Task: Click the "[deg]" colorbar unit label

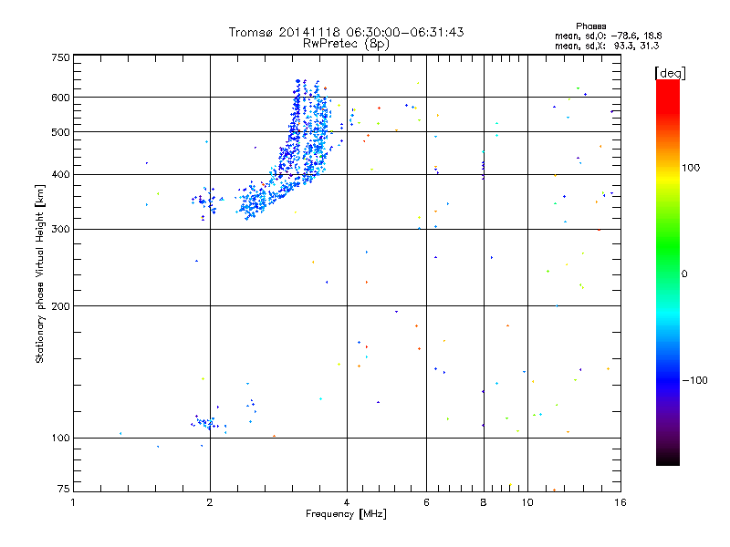Action: point(670,73)
